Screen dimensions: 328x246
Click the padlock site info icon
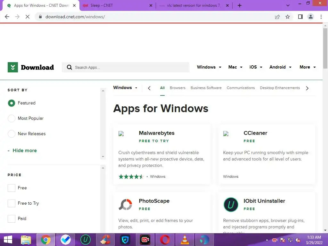pos(40,17)
